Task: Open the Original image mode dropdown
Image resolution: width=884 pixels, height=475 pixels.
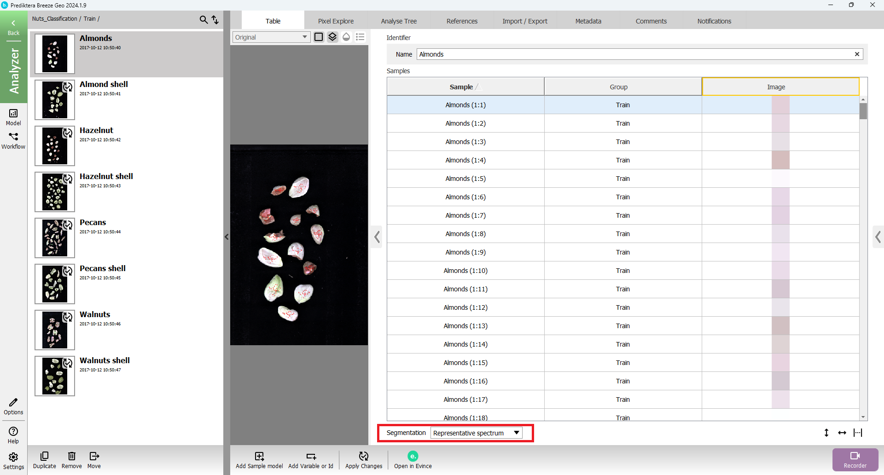Action: click(x=271, y=37)
